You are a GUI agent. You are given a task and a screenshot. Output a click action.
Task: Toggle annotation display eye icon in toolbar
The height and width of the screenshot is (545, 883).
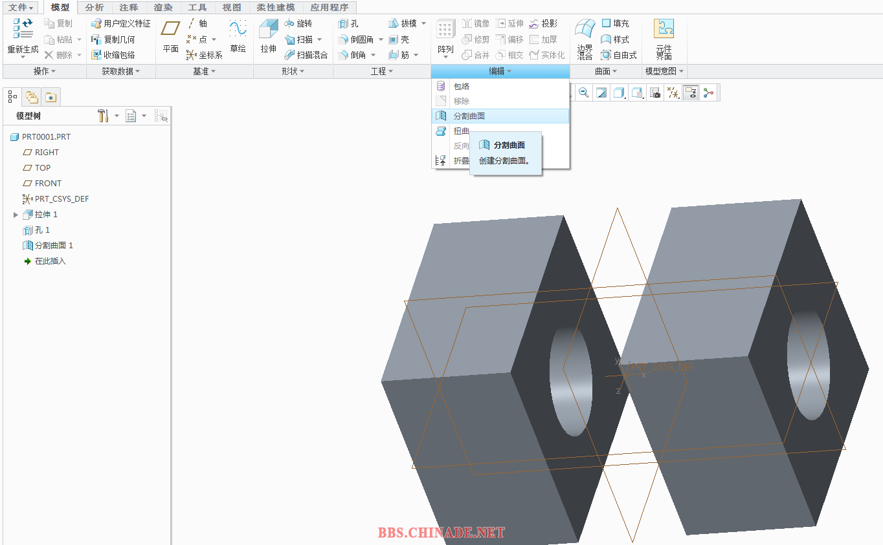pos(691,93)
